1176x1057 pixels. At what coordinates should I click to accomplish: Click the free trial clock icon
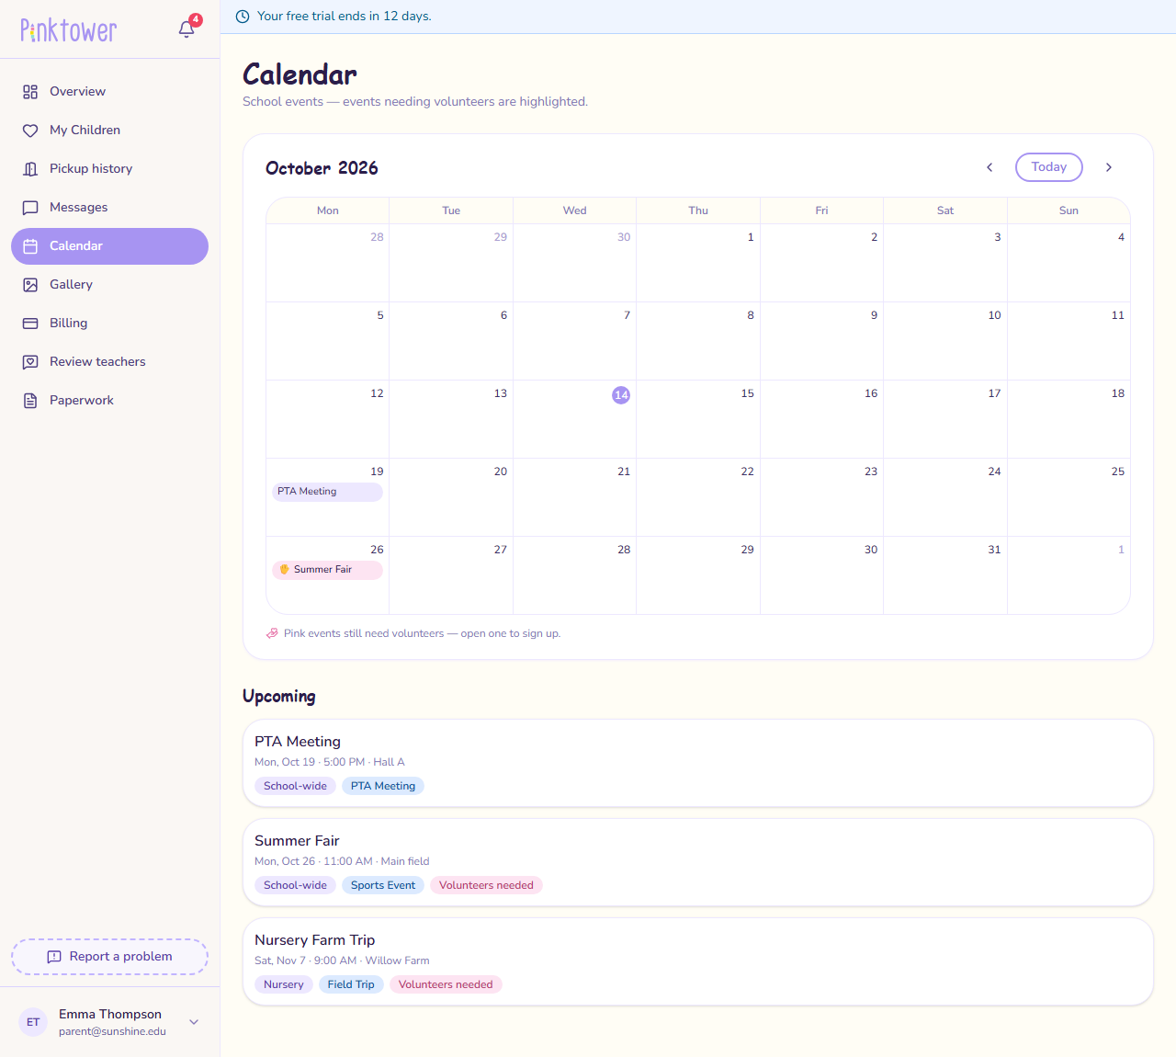pyautogui.click(x=243, y=17)
